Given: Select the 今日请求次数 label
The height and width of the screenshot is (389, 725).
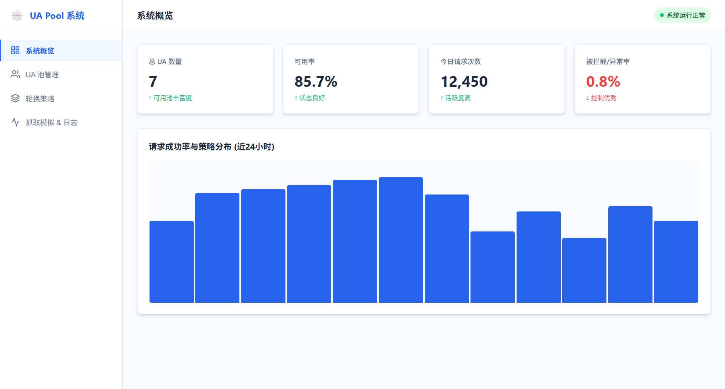Looking at the screenshot, I should tap(461, 61).
